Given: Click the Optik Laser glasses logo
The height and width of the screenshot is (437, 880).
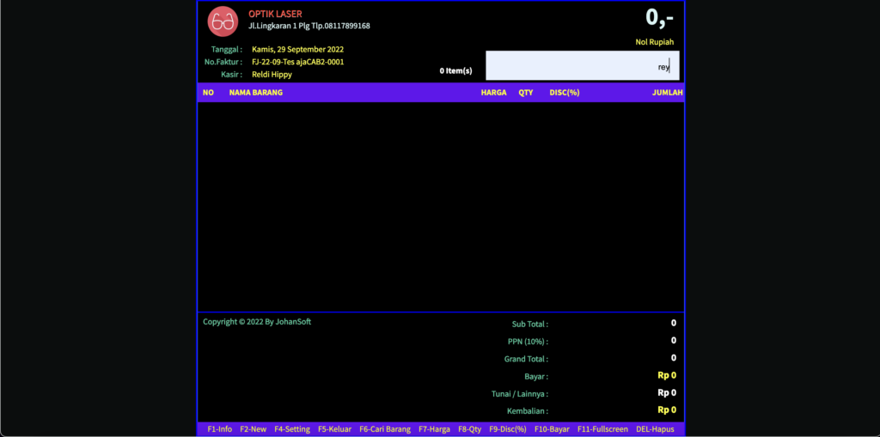Looking at the screenshot, I should click(223, 21).
